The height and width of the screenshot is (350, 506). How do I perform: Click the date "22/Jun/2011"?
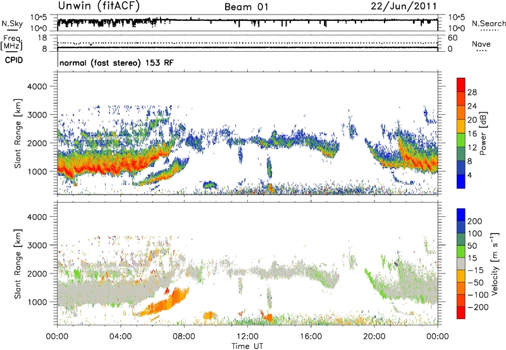point(404,6)
